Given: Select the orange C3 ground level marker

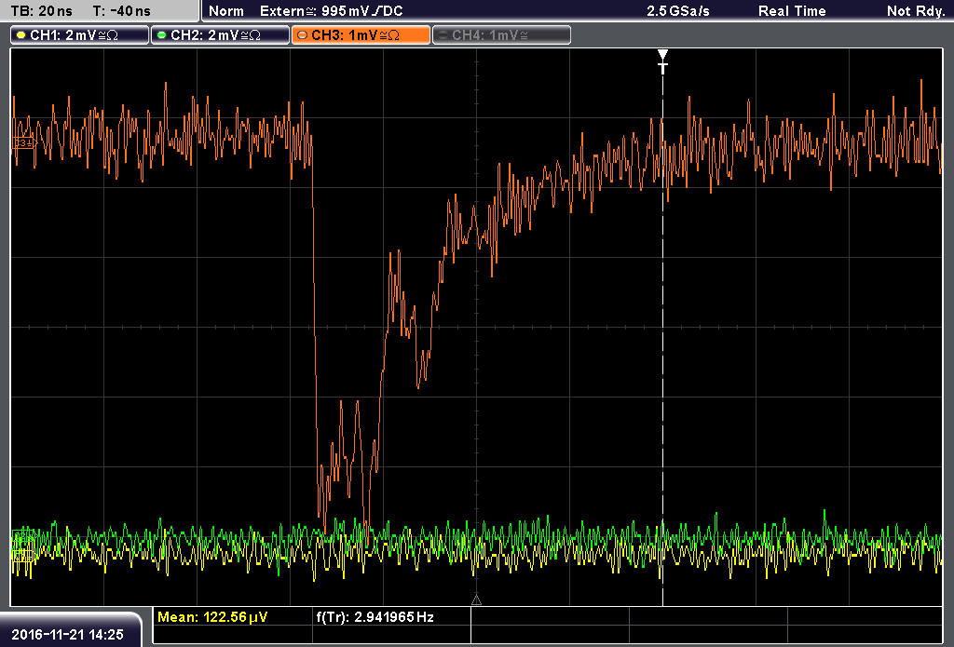Looking at the screenshot, I should pyautogui.click(x=23, y=143).
